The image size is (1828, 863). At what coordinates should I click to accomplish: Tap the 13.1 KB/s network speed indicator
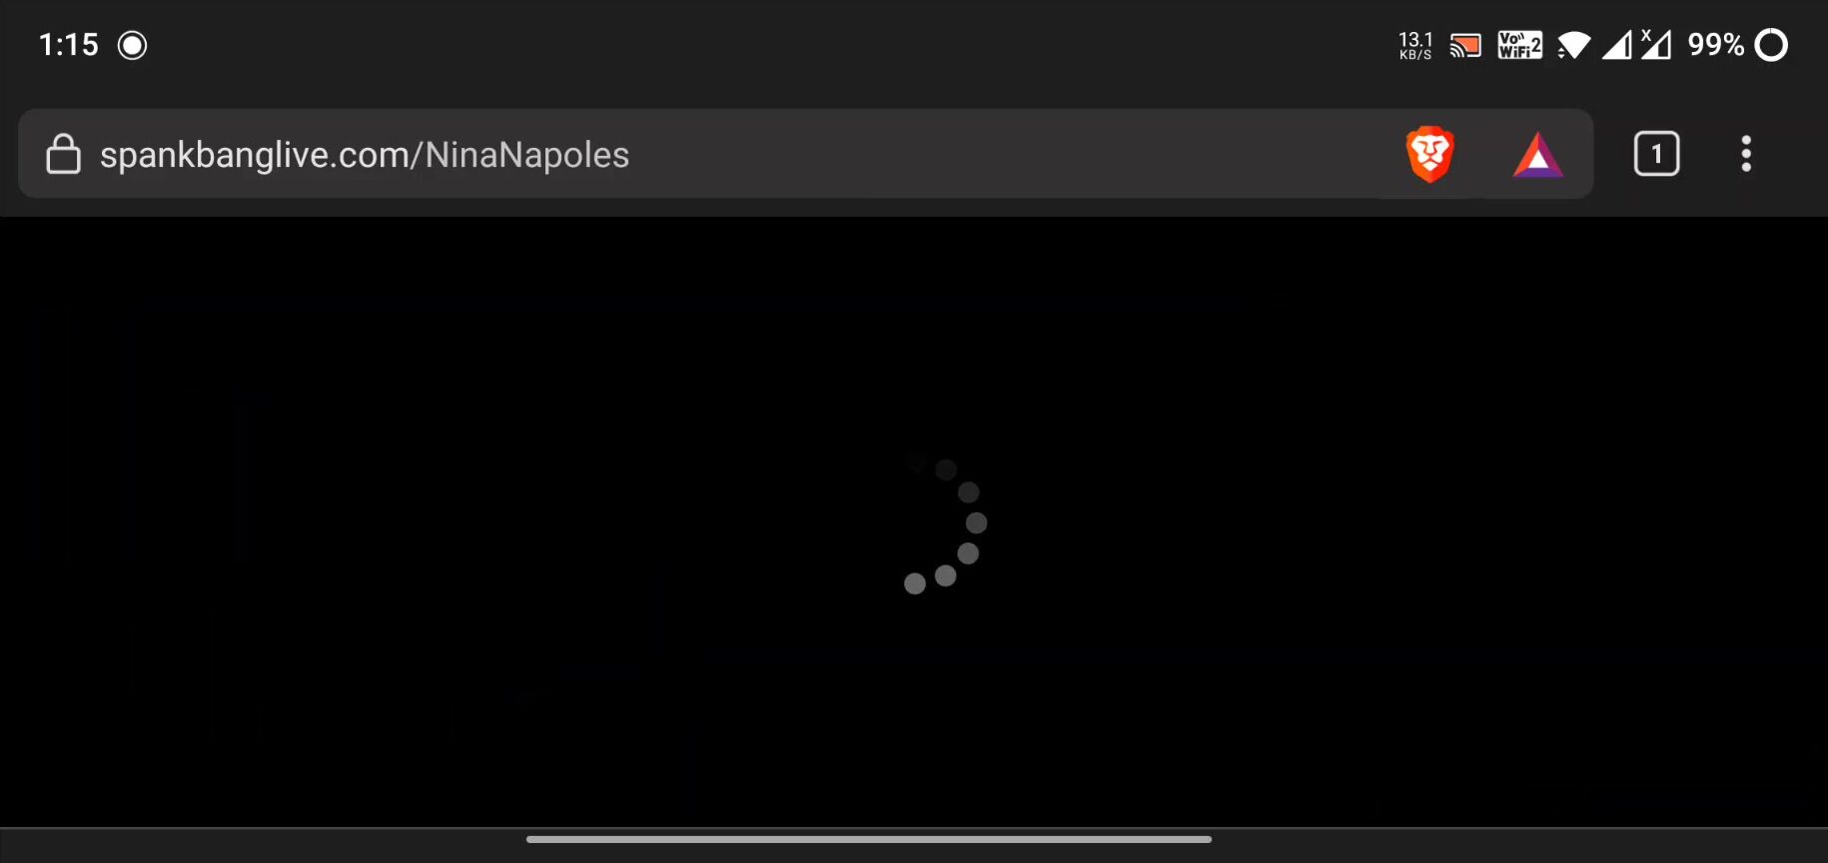(1415, 45)
